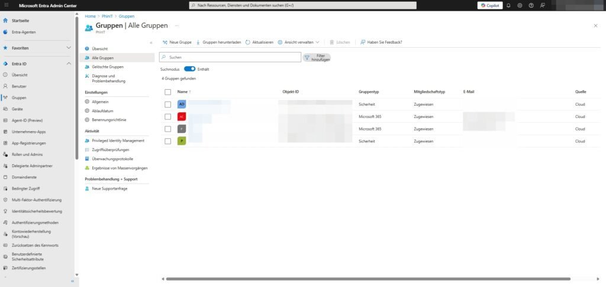
Task: Click the red AC group avatar
Action: pyautogui.click(x=182, y=116)
